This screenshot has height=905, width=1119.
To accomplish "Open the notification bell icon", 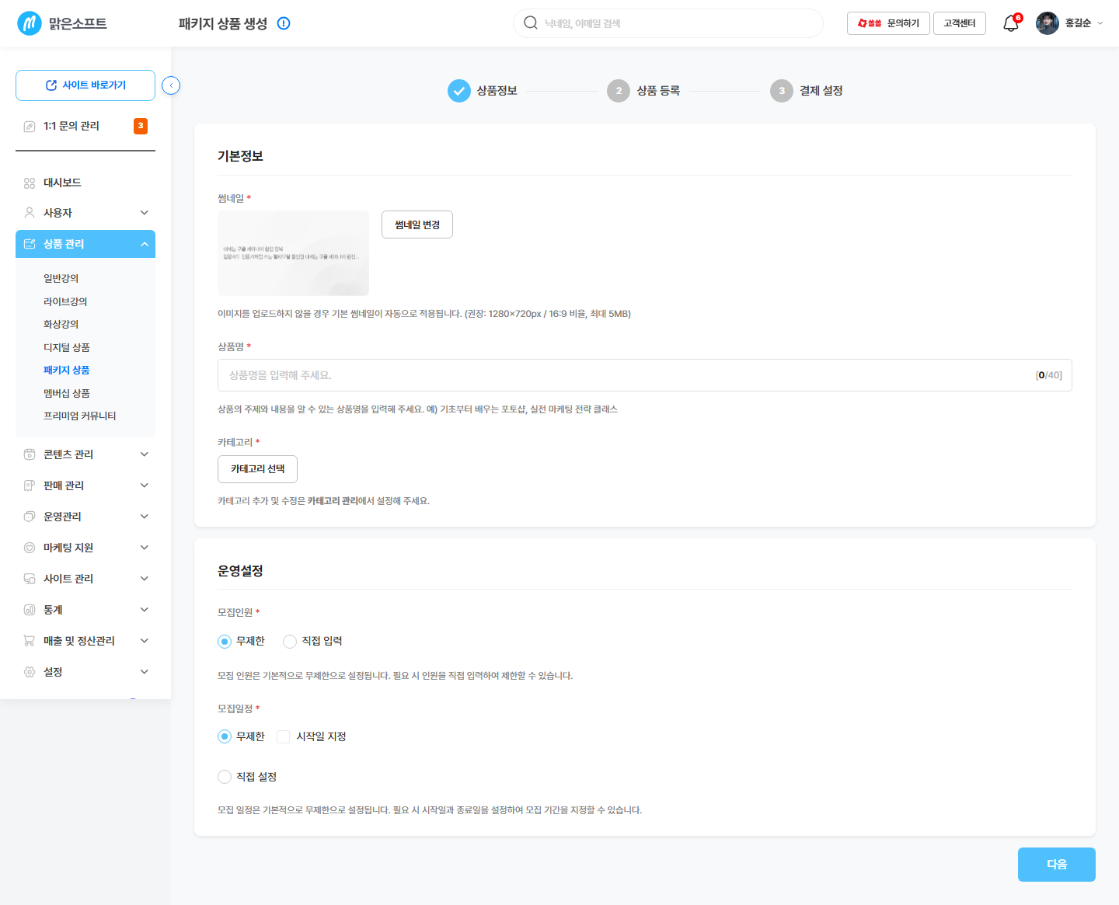I will 1010,23.
